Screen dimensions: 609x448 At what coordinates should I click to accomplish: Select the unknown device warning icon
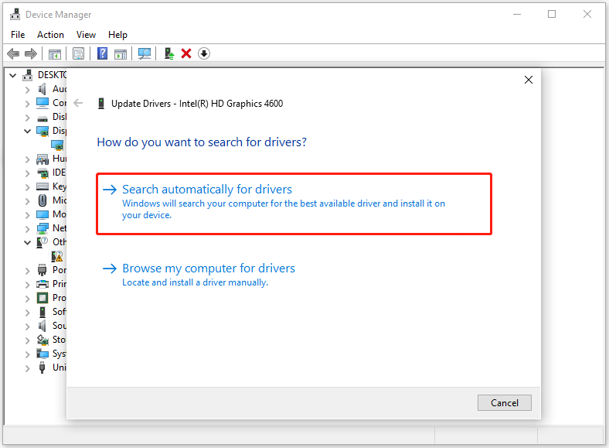point(57,256)
